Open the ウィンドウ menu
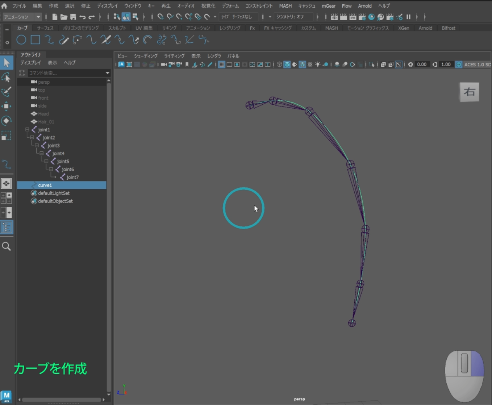The height and width of the screenshot is (405, 492). (133, 6)
